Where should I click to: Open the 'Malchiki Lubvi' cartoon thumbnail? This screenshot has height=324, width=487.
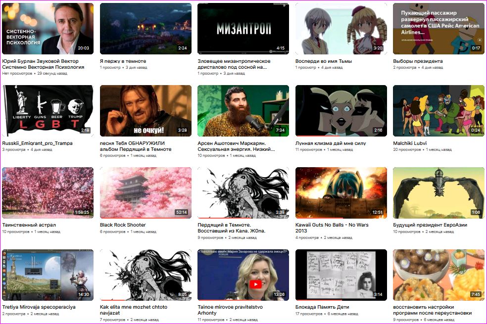438,111
